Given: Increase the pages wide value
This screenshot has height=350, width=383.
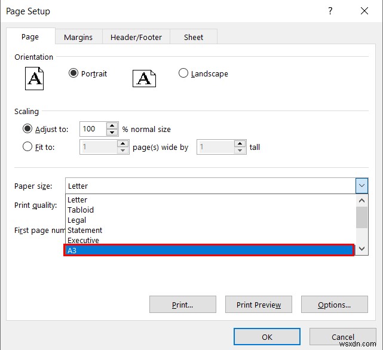Looking at the screenshot, I should point(122,143).
